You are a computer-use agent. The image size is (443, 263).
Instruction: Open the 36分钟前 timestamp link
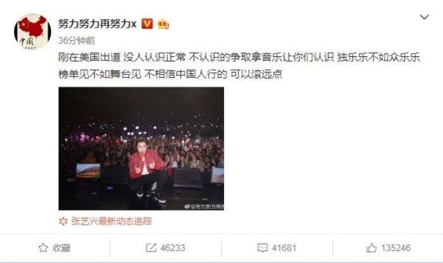point(77,40)
